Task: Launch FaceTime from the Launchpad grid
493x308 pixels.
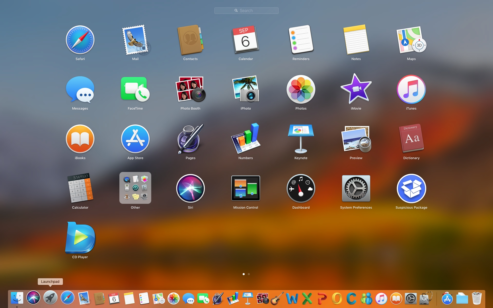Action: [x=135, y=89]
